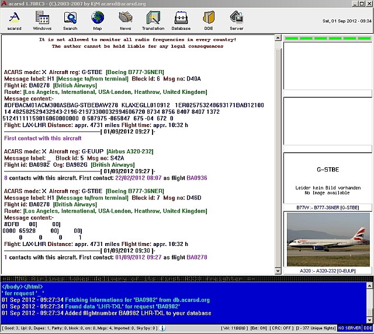
Task: Click the Vol status entry
Action: point(234,328)
